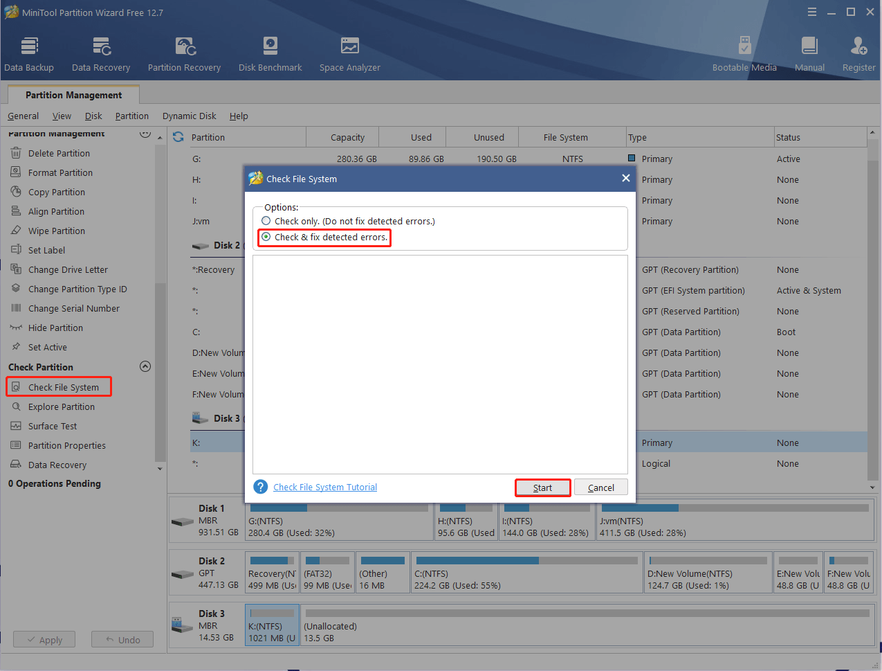The width and height of the screenshot is (882, 671).
Task: Select the K: partition row
Action: point(529,442)
